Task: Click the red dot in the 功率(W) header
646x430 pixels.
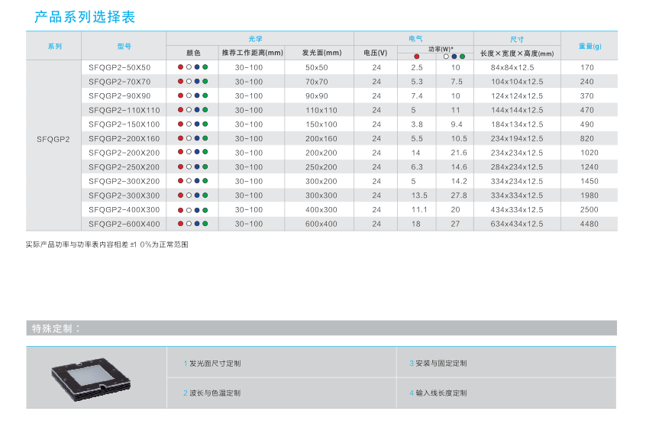Action: click(416, 57)
